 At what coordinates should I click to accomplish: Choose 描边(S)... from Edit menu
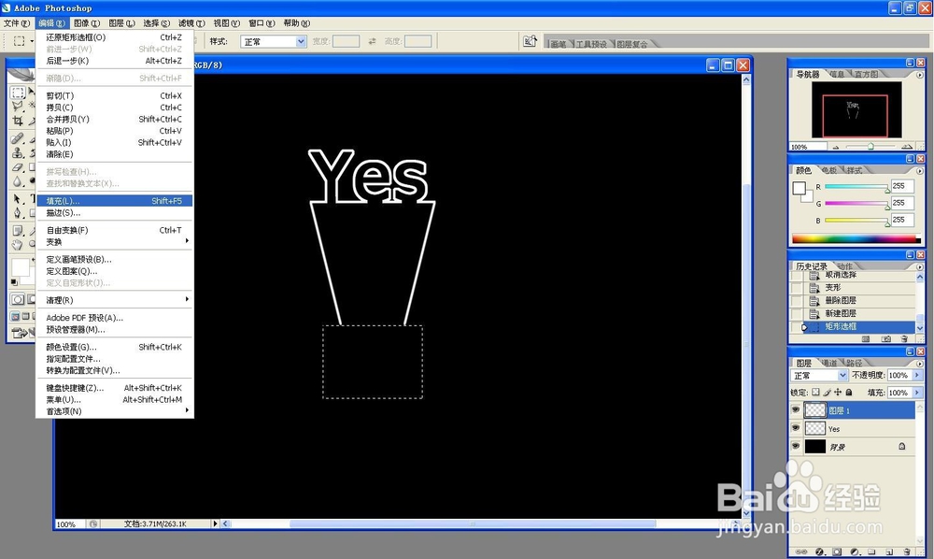coord(114,213)
